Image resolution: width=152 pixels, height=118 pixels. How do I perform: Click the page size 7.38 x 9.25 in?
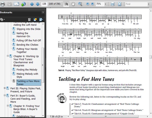56,116
